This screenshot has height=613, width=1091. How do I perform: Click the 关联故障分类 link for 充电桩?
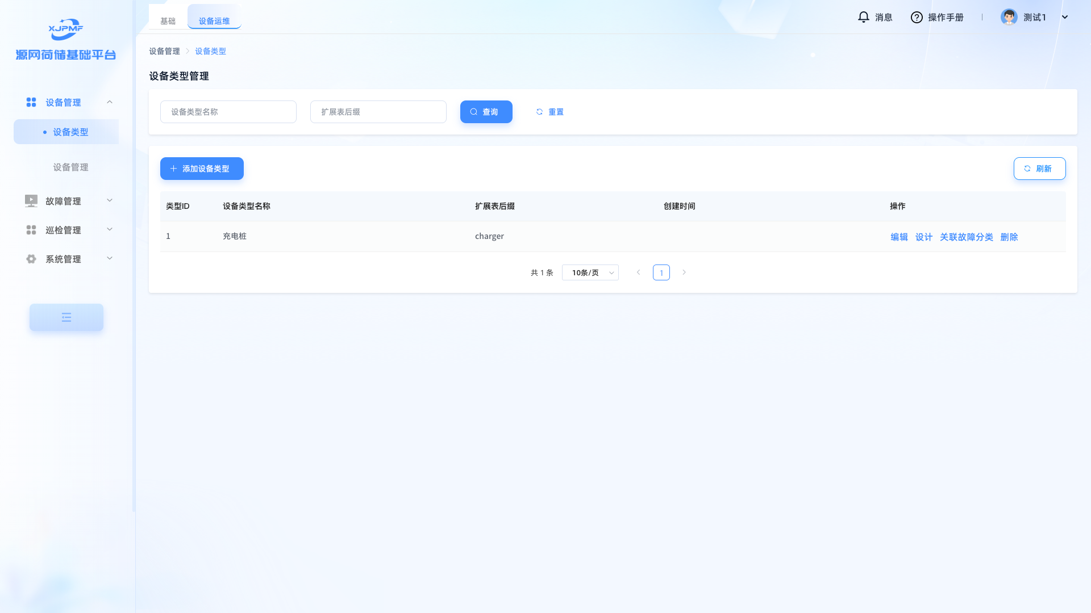pos(966,237)
